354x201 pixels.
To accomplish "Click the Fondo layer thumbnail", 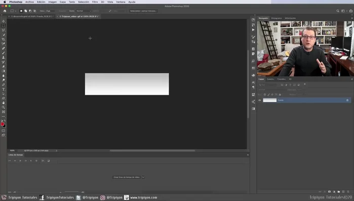I will [x=270, y=100].
